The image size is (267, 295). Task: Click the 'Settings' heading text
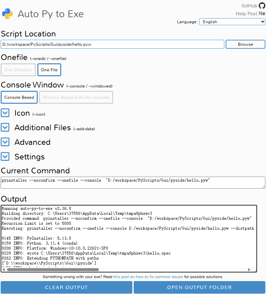[x=30, y=157]
